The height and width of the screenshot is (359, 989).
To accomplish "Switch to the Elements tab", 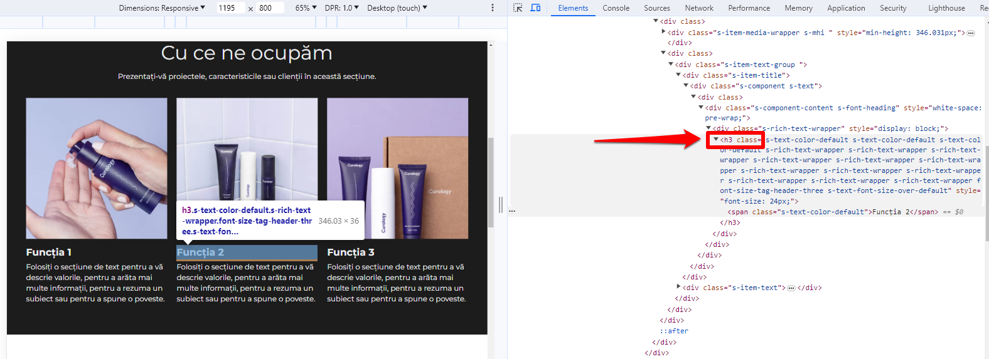I will click(573, 8).
